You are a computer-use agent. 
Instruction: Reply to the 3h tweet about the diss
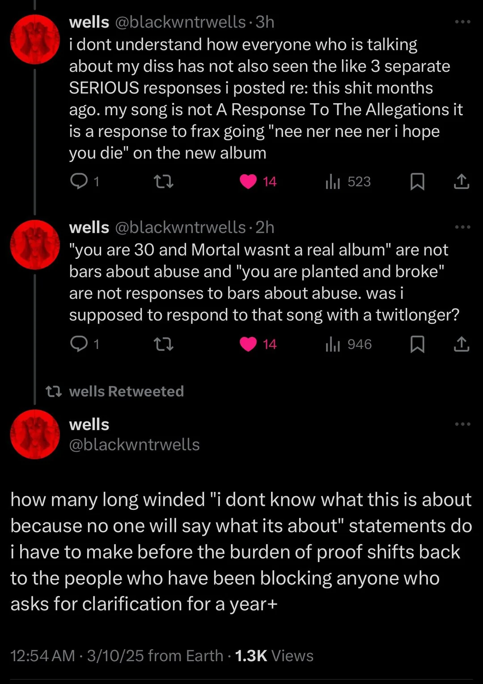point(80,181)
